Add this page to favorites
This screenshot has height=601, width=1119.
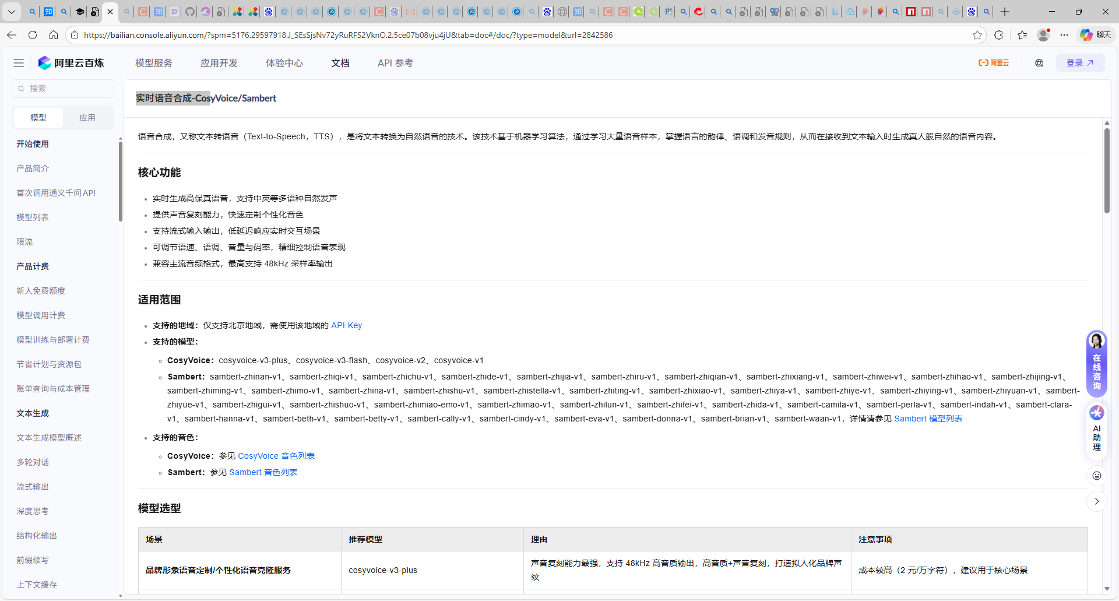click(x=977, y=35)
